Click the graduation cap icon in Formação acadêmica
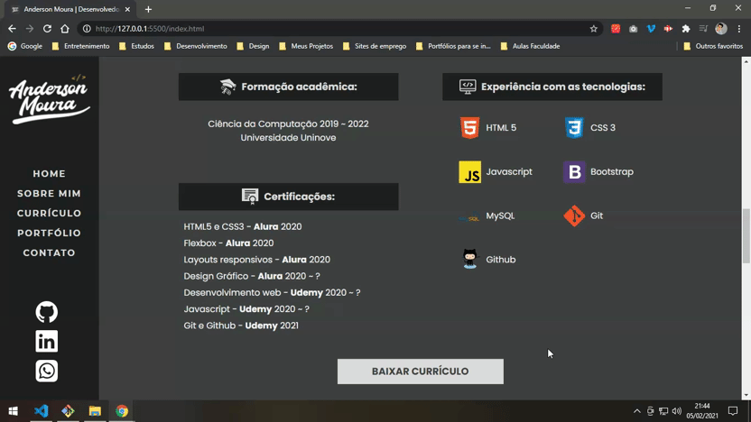The width and height of the screenshot is (751, 422). click(x=228, y=87)
